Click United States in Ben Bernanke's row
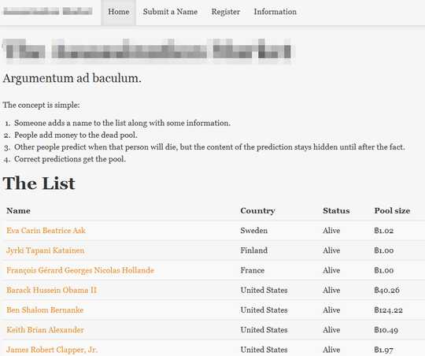This screenshot has height=356, width=425. [264, 310]
